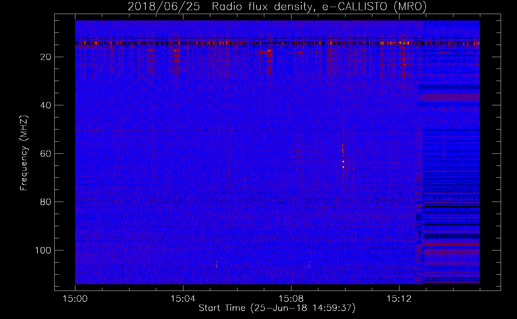
Task: Click the '15:04' time tick label
Action: tap(183, 299)
